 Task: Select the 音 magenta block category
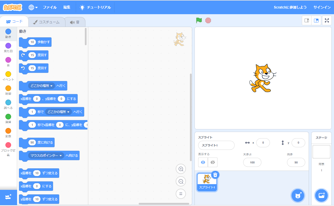tap(8, 62)
